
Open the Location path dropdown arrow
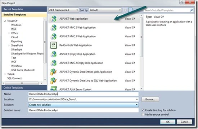coord(137,100)
